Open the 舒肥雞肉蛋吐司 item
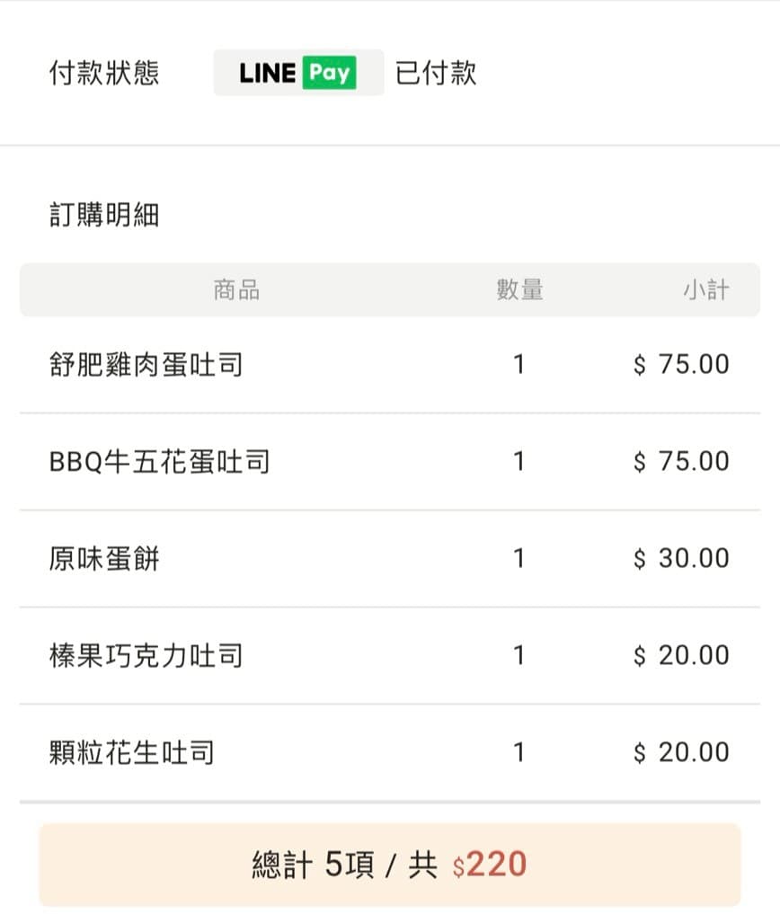The height and width of the screenshot is (914, 780). [x=146, y=364]
